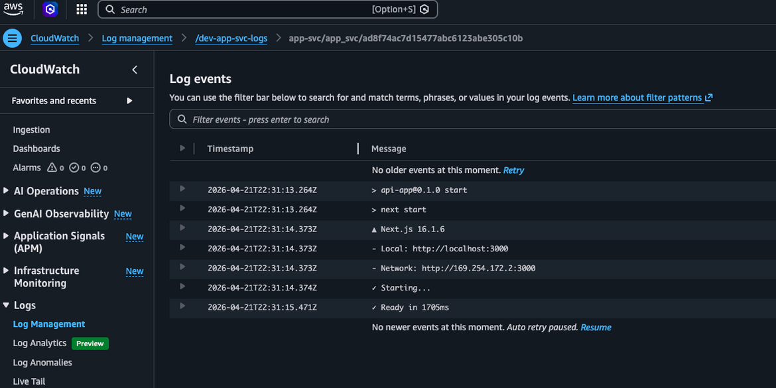The image size is (776, 388).
Task: Select timestamp 2026-04-21T22:31:14.374Z
Action: tap(262, 288)
